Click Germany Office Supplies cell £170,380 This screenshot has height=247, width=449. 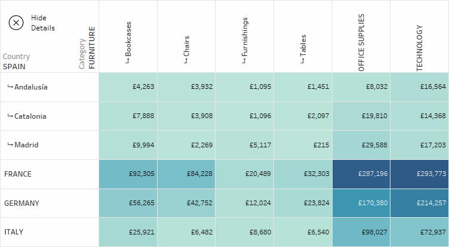[x=361, y=203]
